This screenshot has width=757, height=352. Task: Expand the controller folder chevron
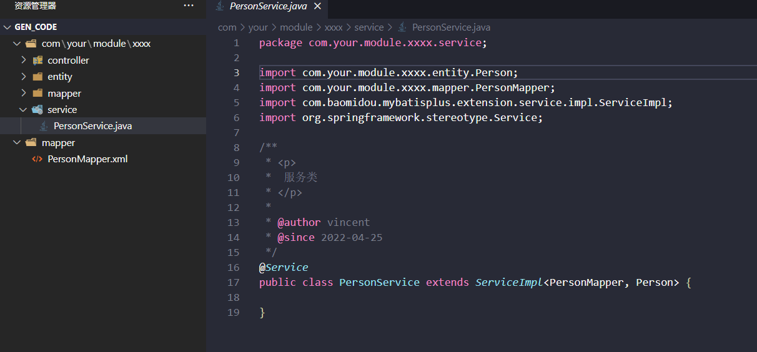click(x=24, y=61)
